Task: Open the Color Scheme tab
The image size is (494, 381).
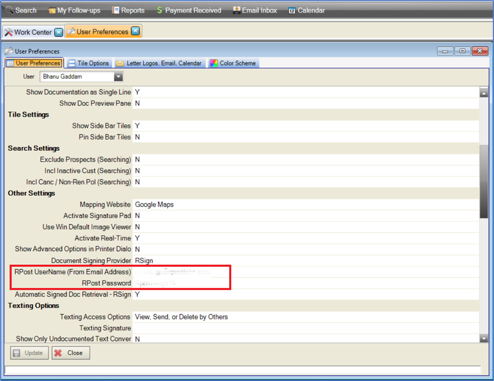Action: coord(233,63)
